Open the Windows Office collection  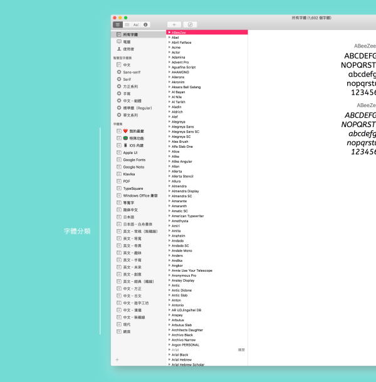pos(138,195)
